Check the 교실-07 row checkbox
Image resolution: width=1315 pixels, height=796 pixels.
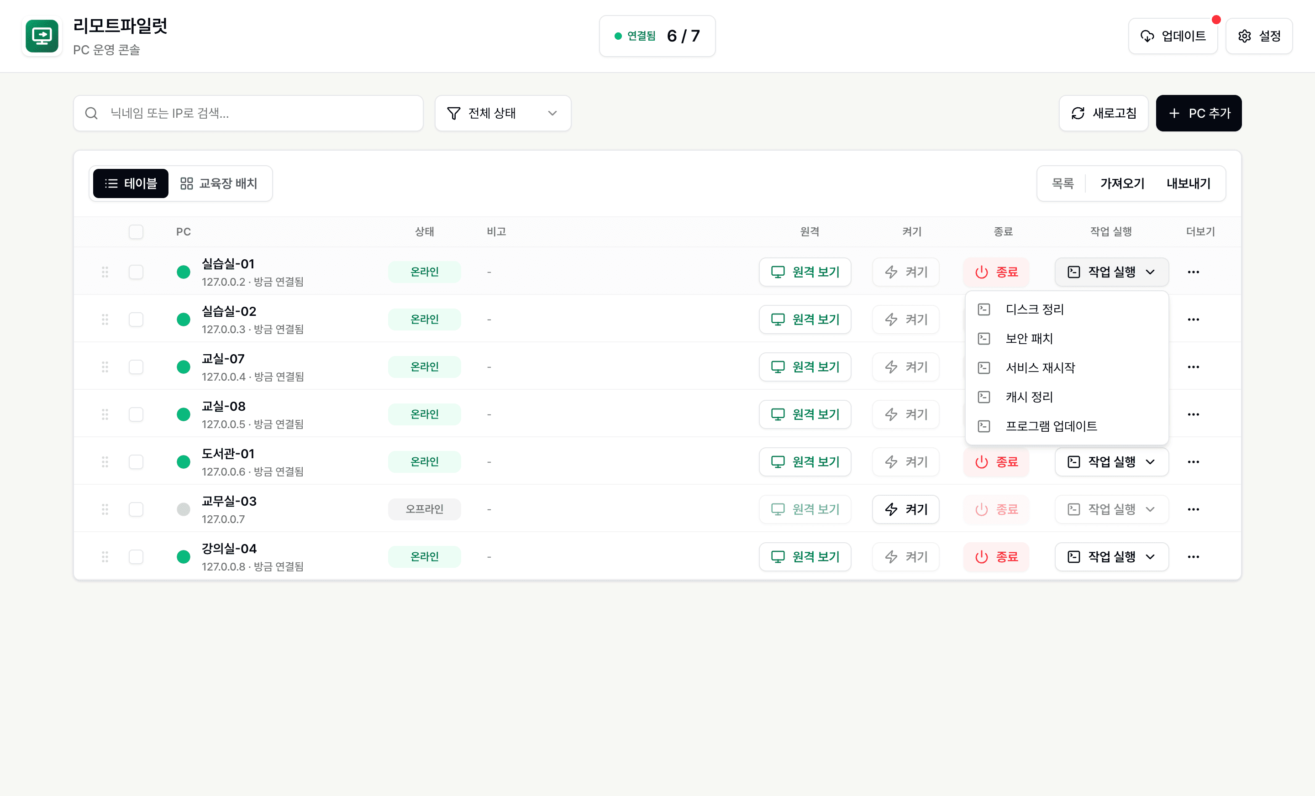[136, 367]
